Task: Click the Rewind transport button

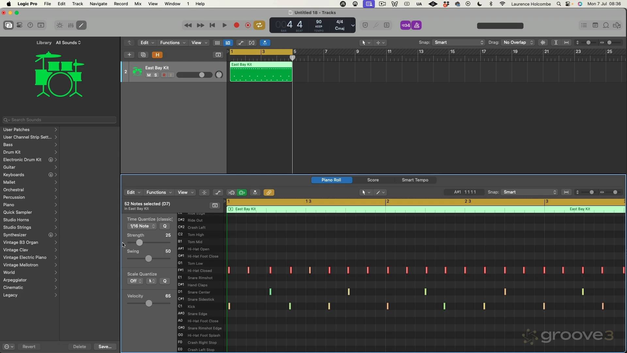Action: tap(188, 25)
